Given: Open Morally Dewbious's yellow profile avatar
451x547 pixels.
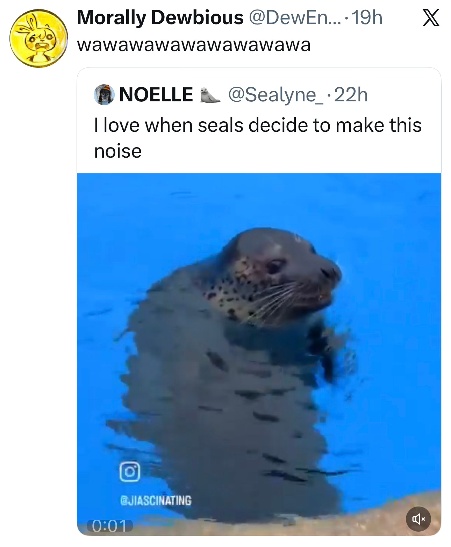Looking at the screenshot, I should [38, 38].
